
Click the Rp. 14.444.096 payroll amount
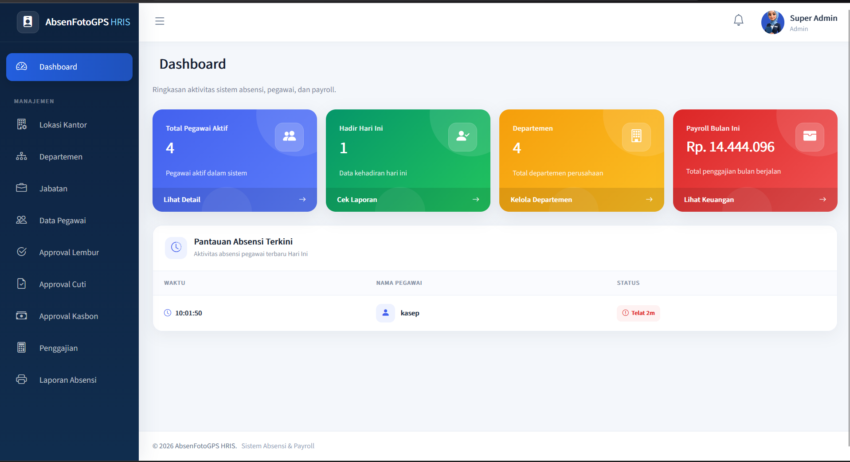pyautogui.click(x=730, y=147)
